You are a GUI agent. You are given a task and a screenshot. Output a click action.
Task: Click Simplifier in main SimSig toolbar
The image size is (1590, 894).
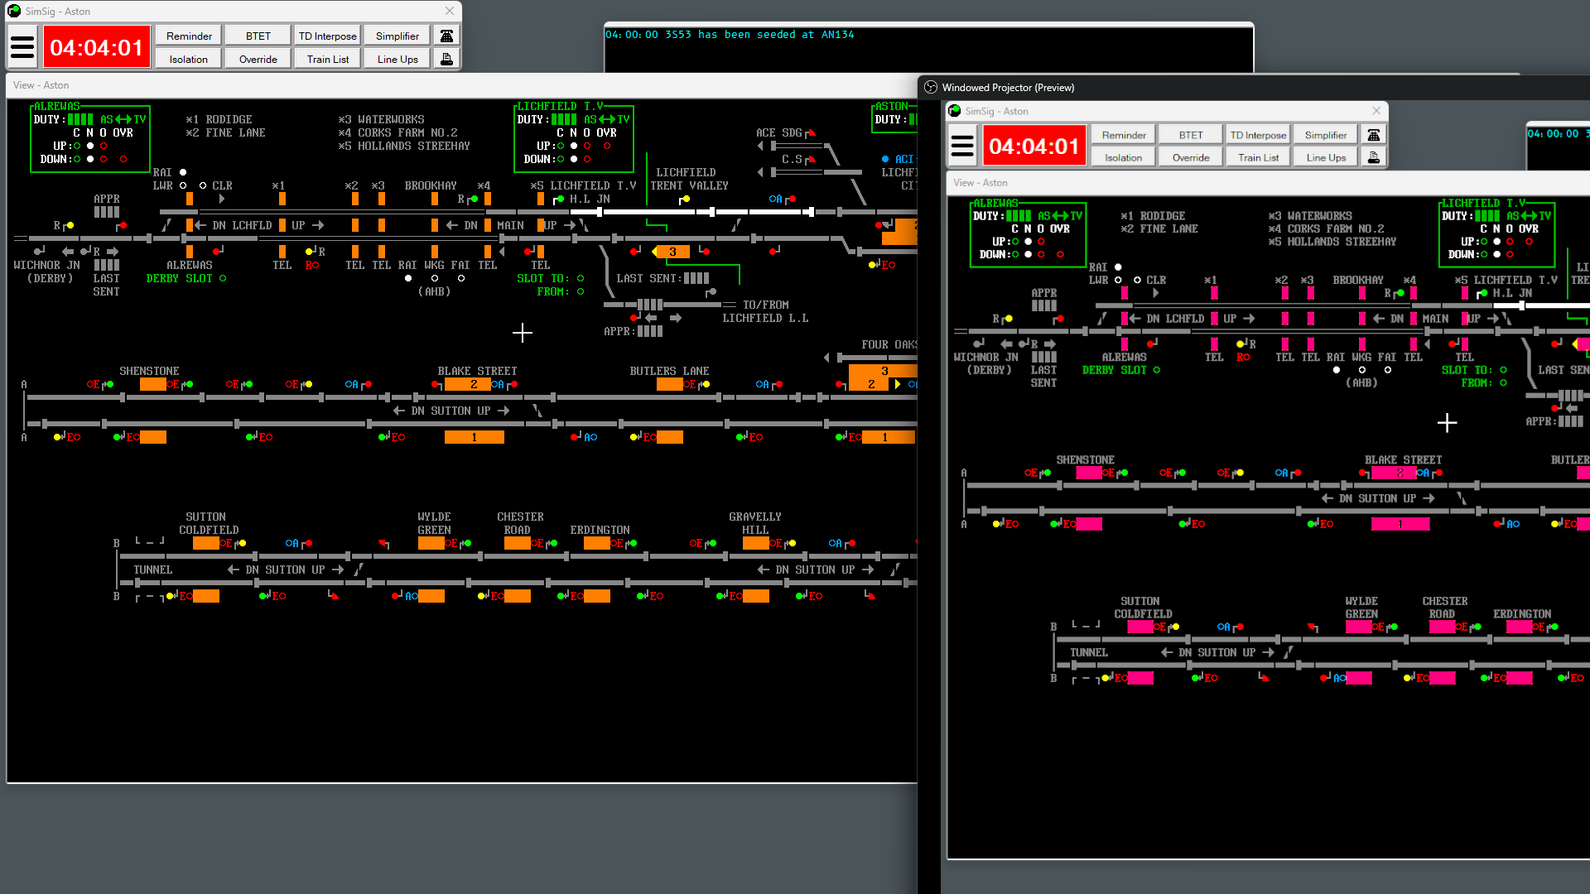397,36
